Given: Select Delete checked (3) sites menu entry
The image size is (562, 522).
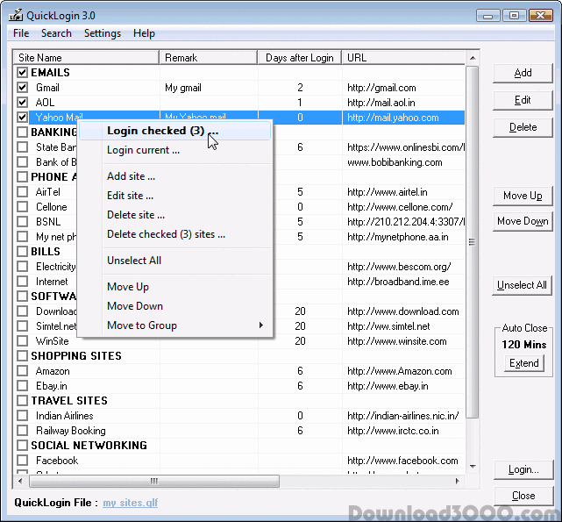Looking at the screenshot, I should 166,234.
